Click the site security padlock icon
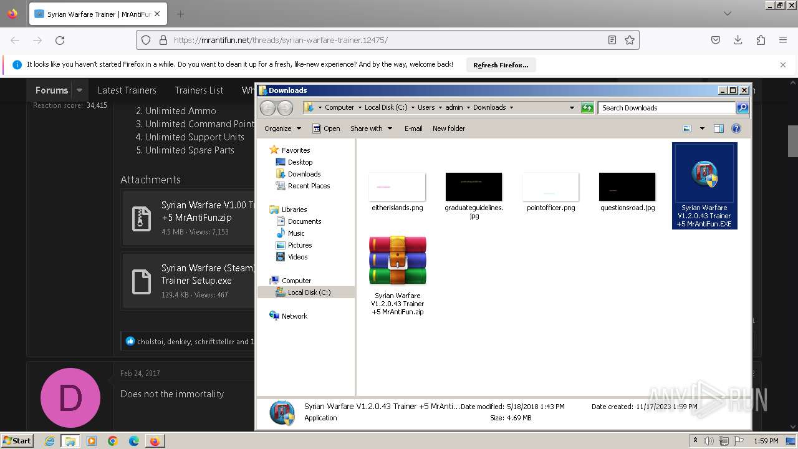The image size is (798, 449). (163, 40)
